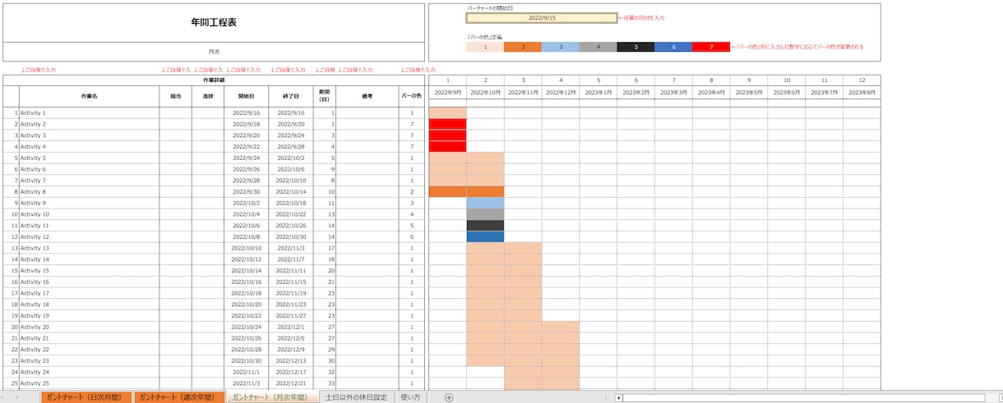Click Activity 11 bar color value 5
Image resolution: width=1003 pixels, height=403 pixels.
[412, 225]
